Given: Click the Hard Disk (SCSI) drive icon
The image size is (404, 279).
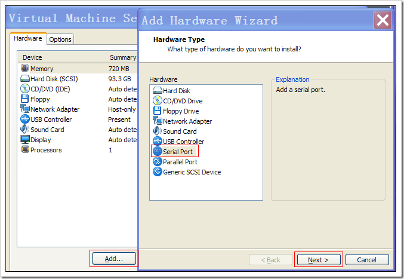Looking at the screenshot, I should 24,79.
